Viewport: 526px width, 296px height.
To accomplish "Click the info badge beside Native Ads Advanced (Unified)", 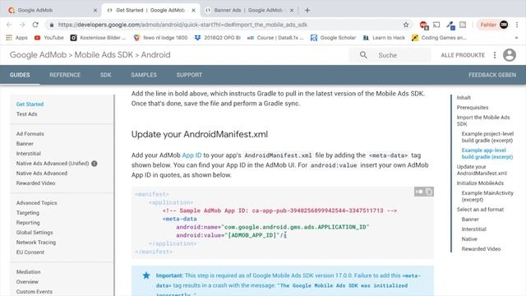I will click(95, 164).
